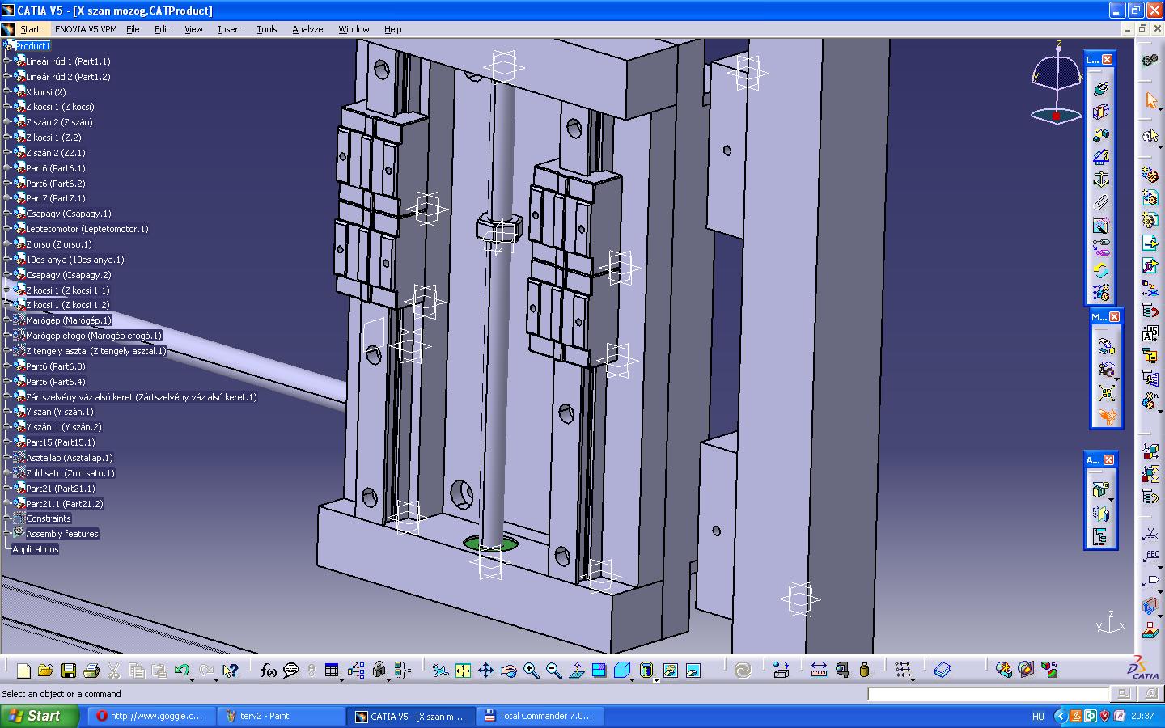The image size is (1165, 728).
Task: Select Leptetomotor (Leptetomotor.1) in the tree
Action: pyautogui.click(x=87, y=229)
